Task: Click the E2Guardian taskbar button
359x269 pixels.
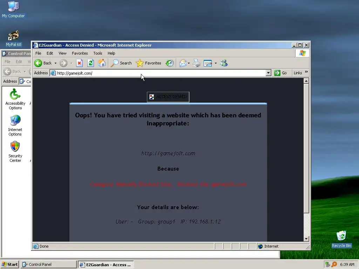Action: (106, 264)
